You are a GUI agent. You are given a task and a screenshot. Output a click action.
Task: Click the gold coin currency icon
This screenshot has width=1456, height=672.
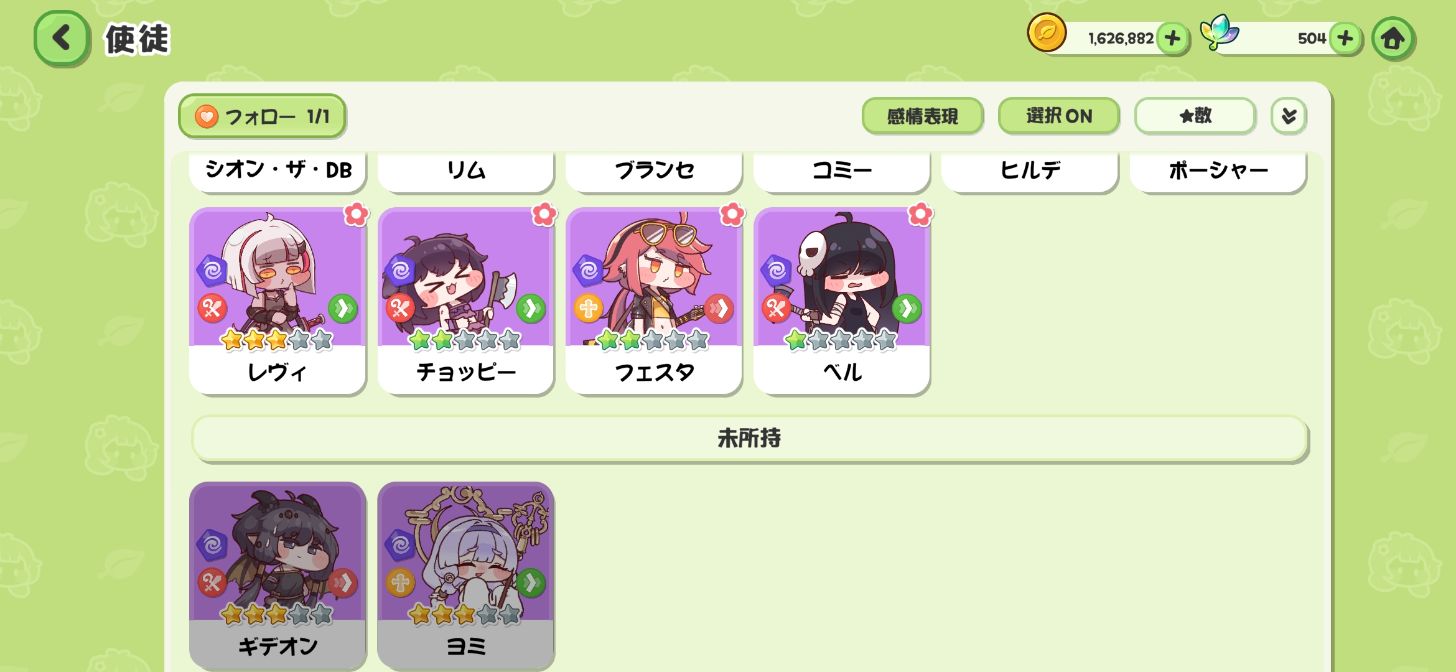[x=1047, y=32]
